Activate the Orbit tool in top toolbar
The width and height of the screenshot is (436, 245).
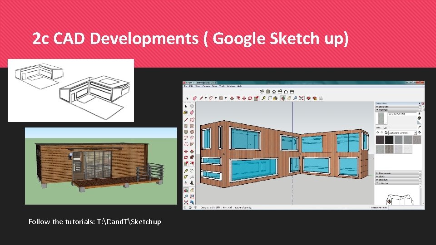283,98
